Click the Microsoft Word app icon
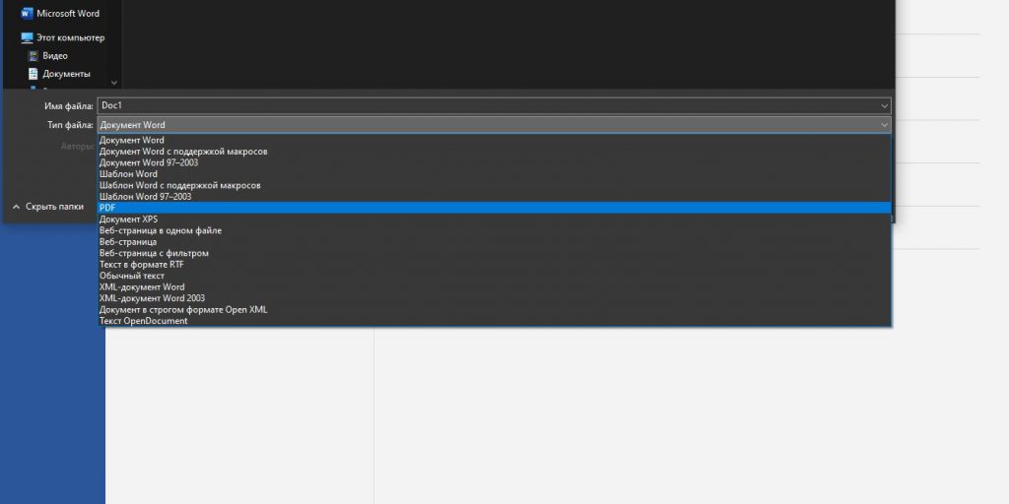Screen dimensions: 1009x504 27,13
